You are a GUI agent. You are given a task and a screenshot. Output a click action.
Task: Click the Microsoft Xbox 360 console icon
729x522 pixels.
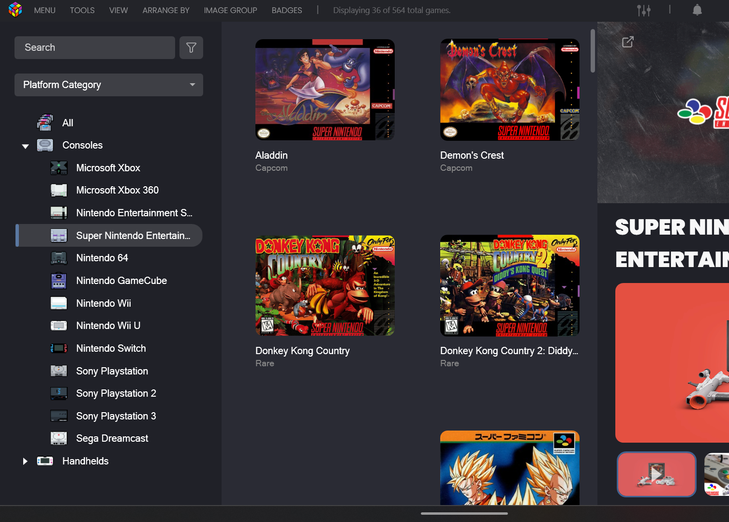click(59, 190)
